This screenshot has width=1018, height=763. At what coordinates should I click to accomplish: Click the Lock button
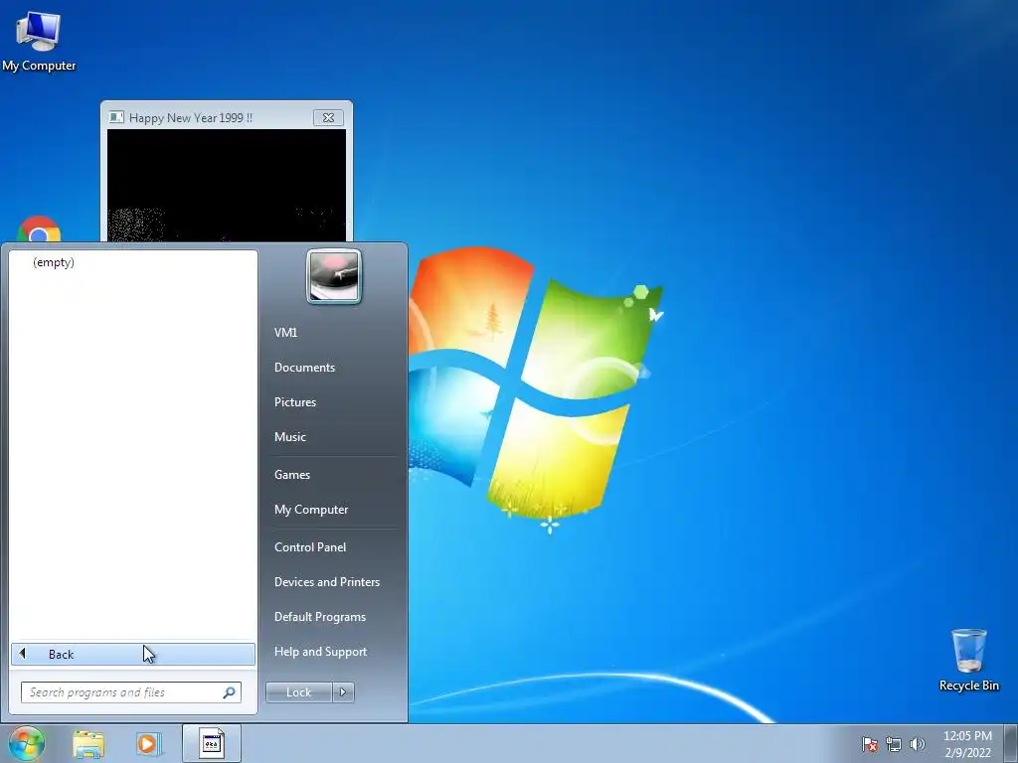[298, 692]
